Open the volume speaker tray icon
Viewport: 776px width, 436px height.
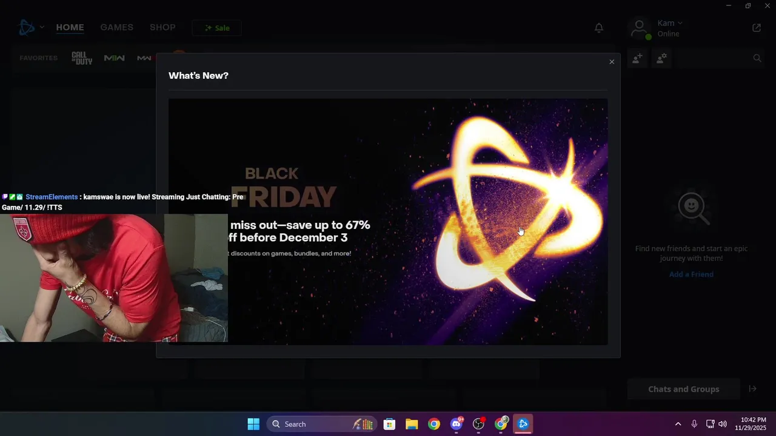(x=723, y=424)
